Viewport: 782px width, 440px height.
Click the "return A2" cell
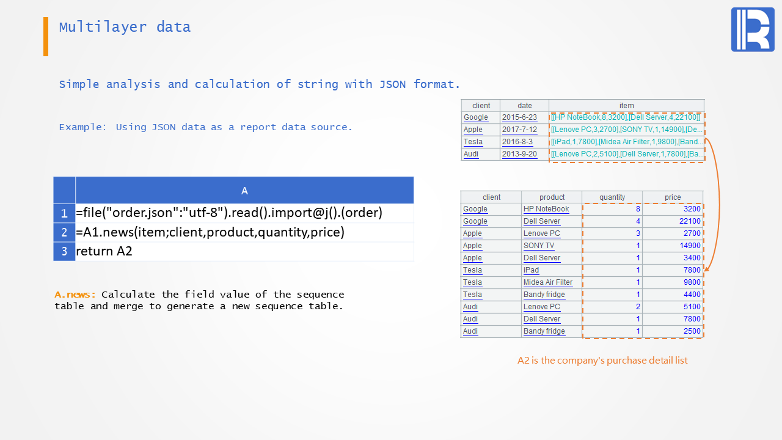pyautogui.click(x=244, y=252)
